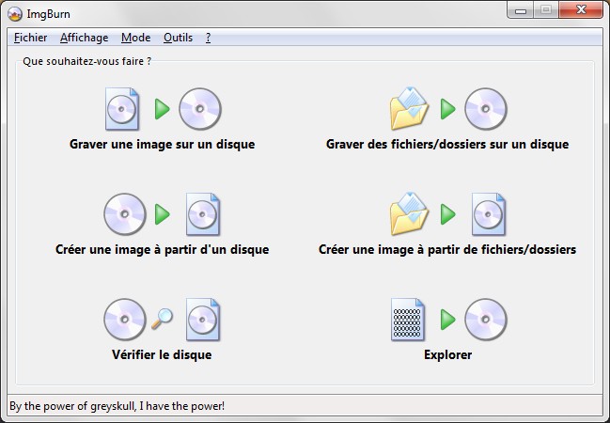Image resolution: width=610 pixels, height=423 pixels.
Task: Open the ? help menu
Action: pos(208,38)
